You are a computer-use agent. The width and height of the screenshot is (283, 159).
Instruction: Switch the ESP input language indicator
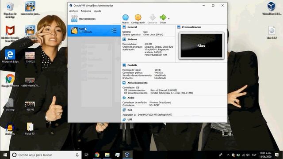tap(254, 155)
